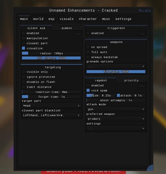Expand the grenade options dropdown
Screen dimensions: 166x174
tap(116, 66)
